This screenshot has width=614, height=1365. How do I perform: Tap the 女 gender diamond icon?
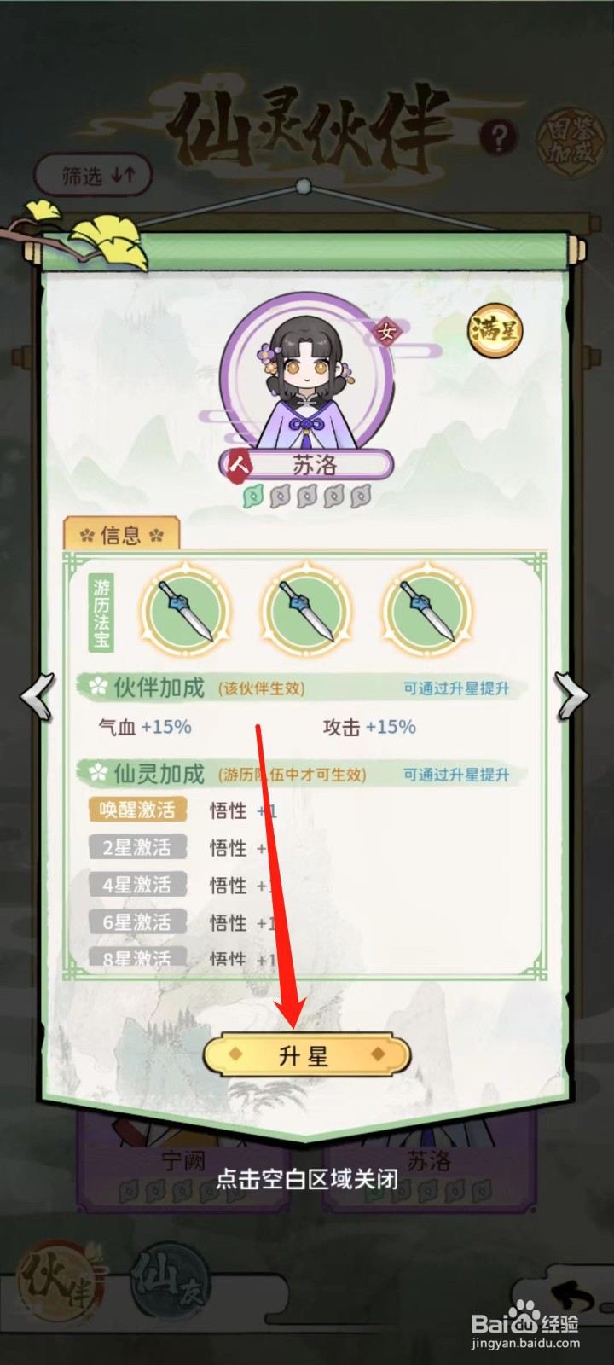tap(387, 331)
